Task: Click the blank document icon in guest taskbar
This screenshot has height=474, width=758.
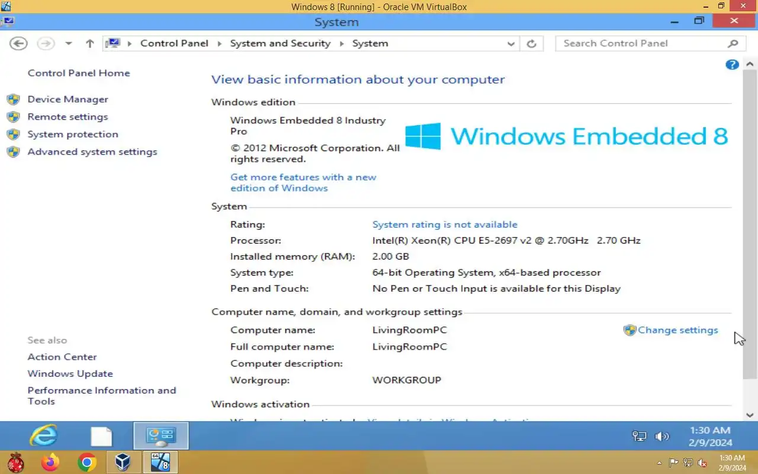Action: click(x=101, y=436)
